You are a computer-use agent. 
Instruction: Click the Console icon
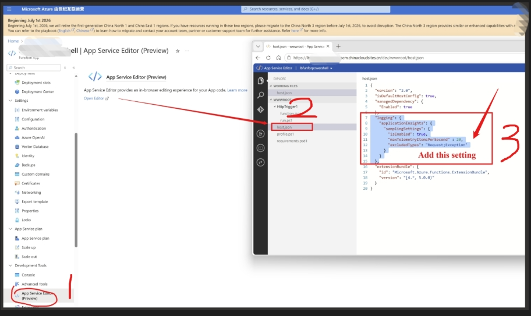(17, 275)
